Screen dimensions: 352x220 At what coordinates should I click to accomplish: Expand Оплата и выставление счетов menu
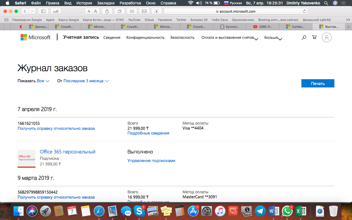click(230, 38)
